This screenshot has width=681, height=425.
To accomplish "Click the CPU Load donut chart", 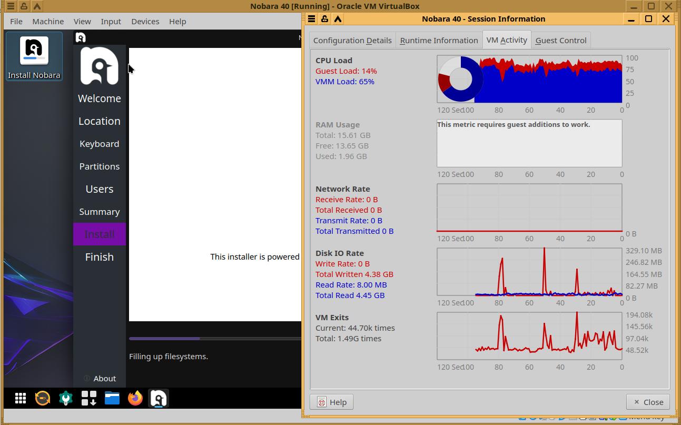I will pyautogui.click(x=460, y=79).
